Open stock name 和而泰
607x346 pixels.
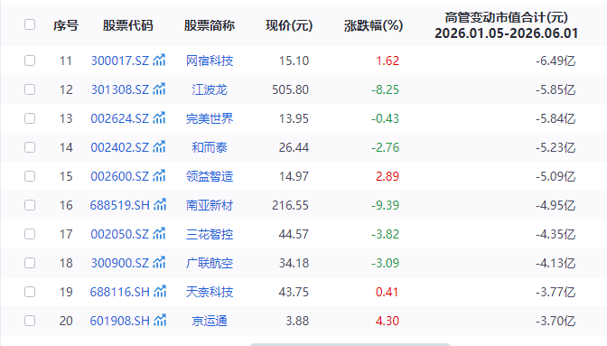pyautogui.click(x=210, y=147)
